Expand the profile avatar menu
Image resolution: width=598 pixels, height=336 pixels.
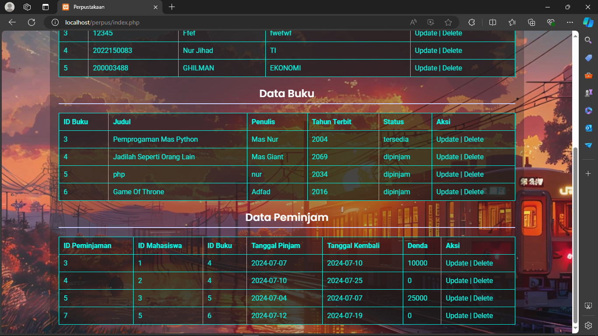coord(9,7)
